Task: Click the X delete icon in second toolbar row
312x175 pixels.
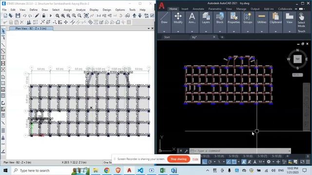Action: pos(21,22)
